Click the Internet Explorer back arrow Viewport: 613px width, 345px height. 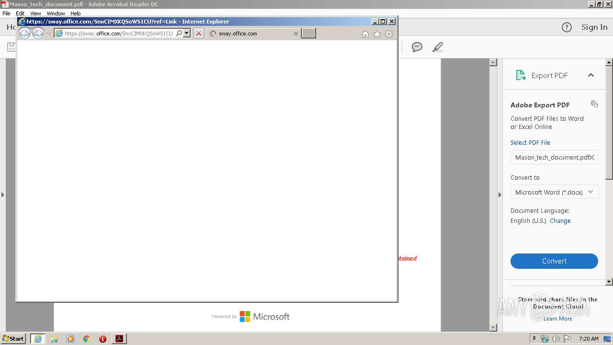pyautogui.click(x=24, y=33)
